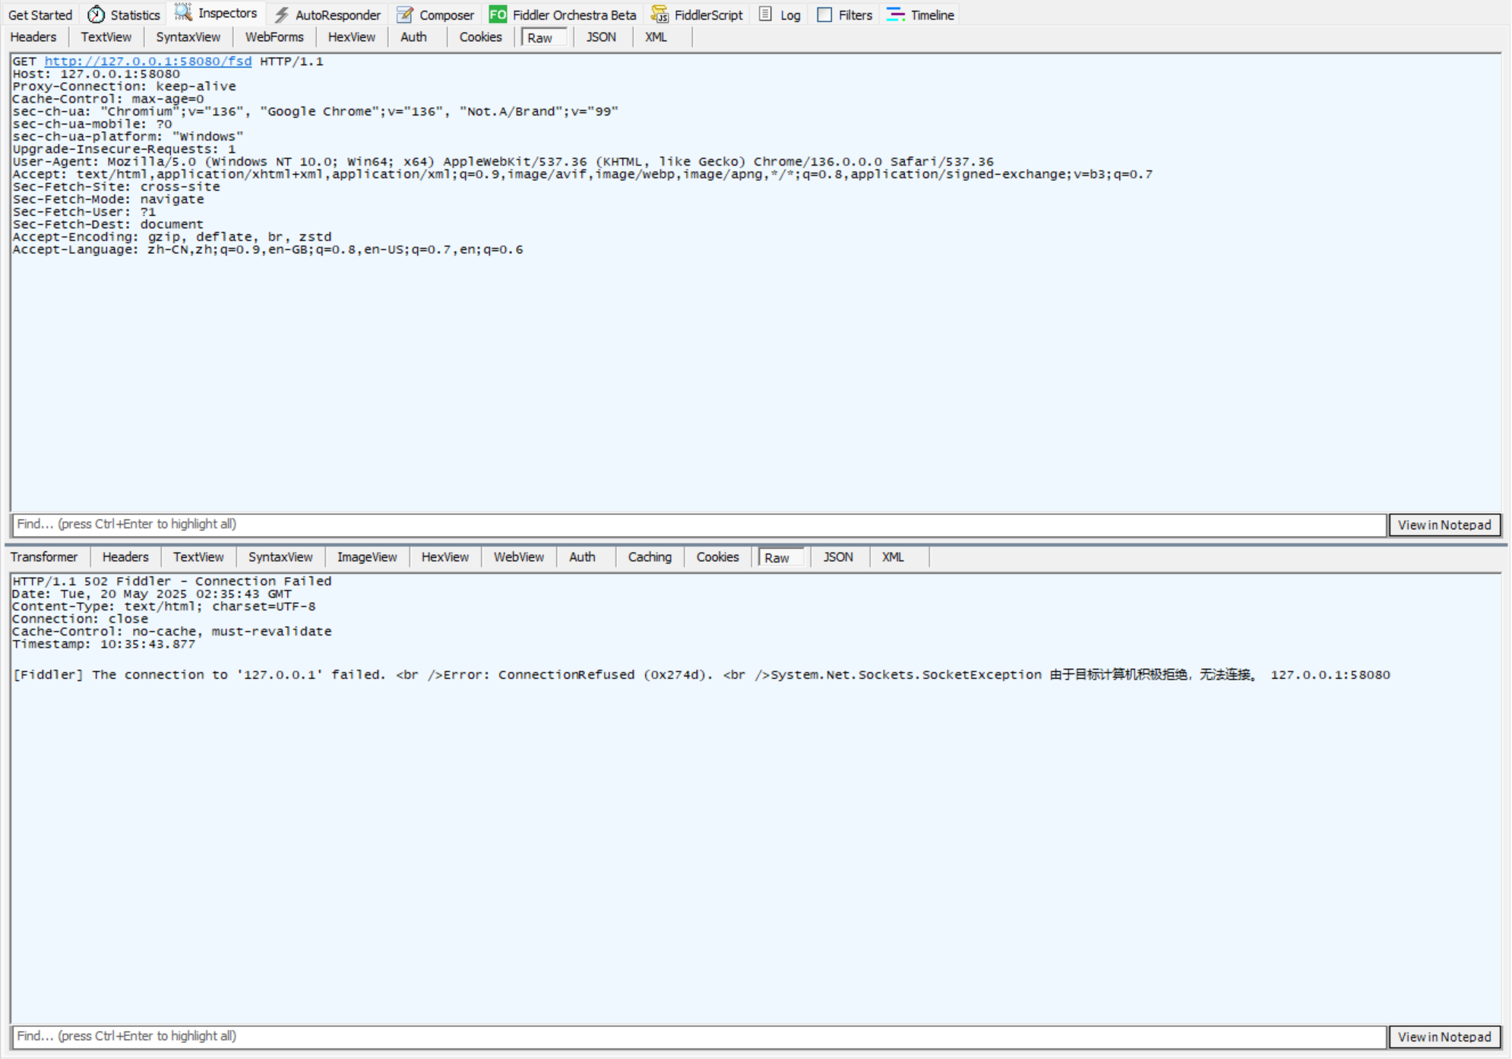1512x1059 pixels.
Task: Click the AutoResponder lightning bolt icon
Action: click(x=282, y=14)
